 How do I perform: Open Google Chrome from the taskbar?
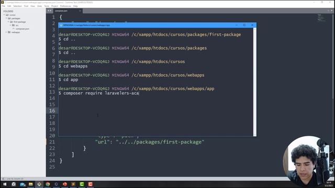48,184
